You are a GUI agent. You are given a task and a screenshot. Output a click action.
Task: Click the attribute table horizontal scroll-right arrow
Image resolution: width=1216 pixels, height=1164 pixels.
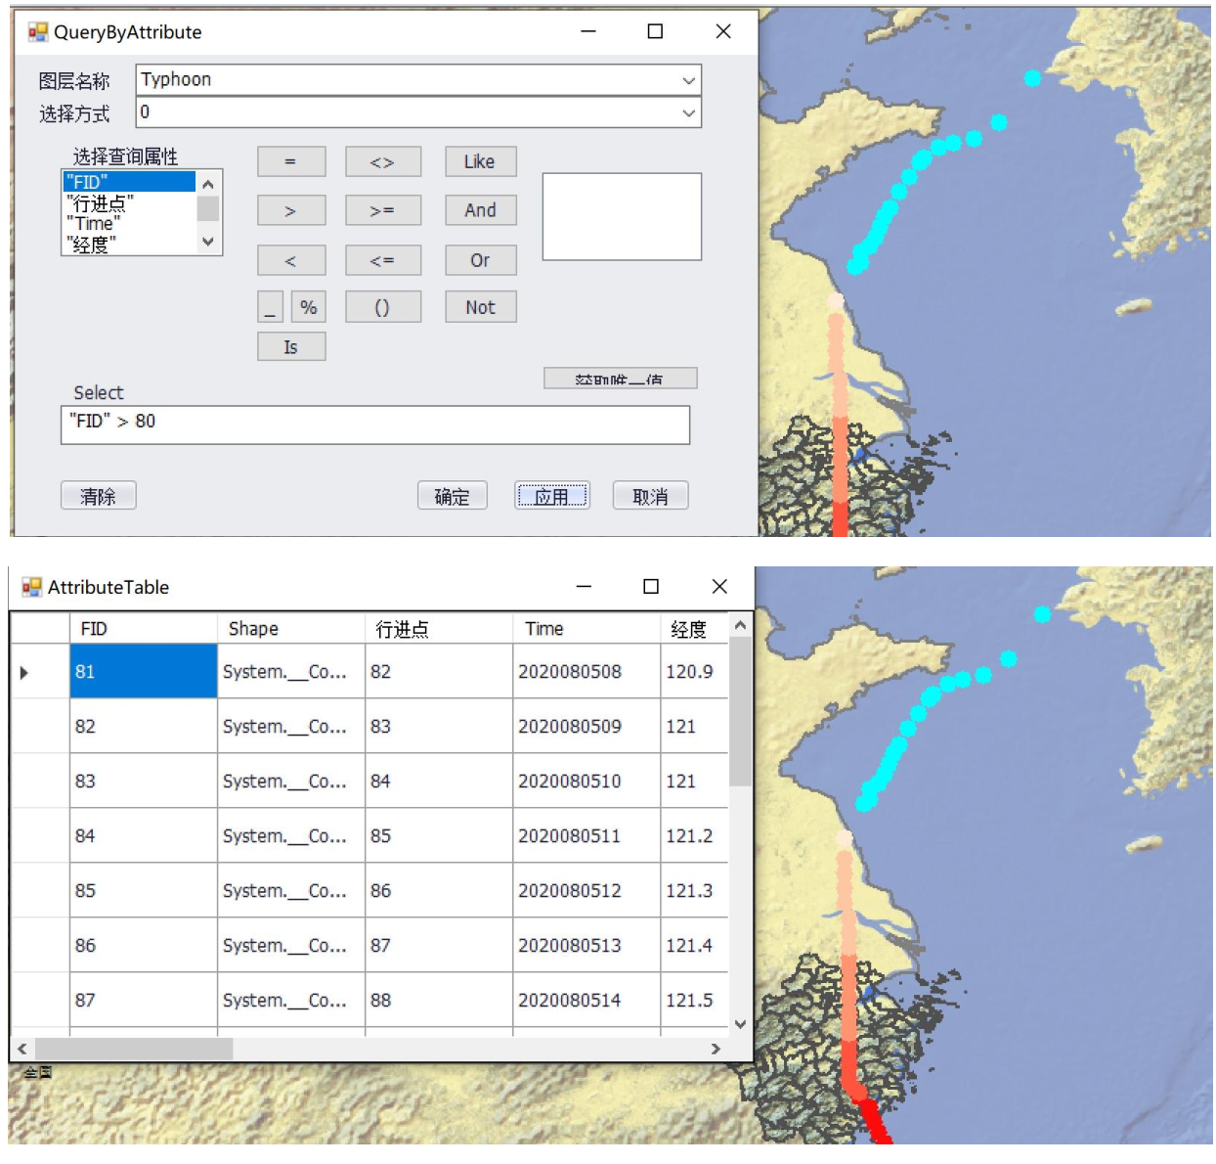coord(716,1049)
